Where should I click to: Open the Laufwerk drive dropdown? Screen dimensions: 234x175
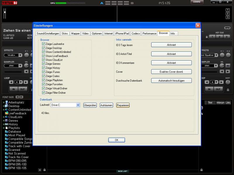pyautogui.click(x=78, y=105)
